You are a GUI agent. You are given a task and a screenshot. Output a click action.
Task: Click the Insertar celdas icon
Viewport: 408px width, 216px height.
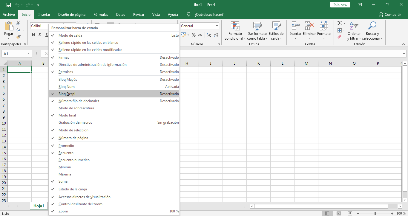point(295,26)
